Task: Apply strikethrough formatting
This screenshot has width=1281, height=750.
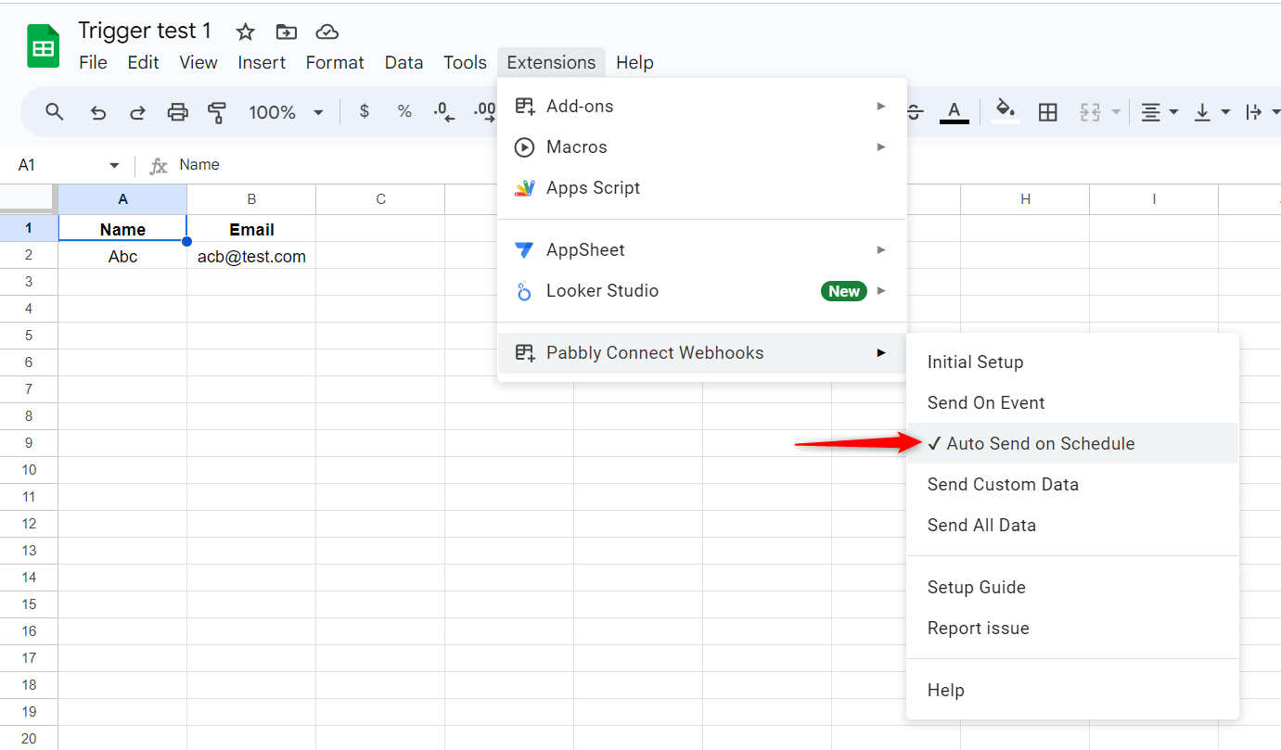Action: pos(915,112)
